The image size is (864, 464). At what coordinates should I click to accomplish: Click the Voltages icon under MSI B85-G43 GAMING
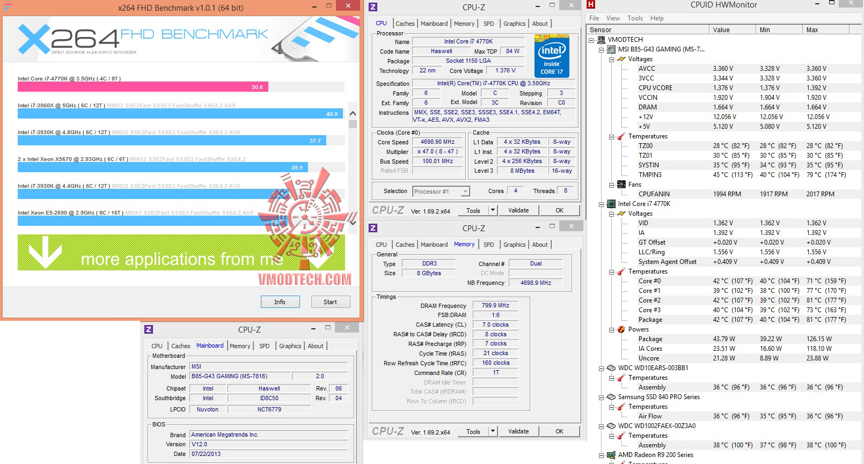[621, 59]
